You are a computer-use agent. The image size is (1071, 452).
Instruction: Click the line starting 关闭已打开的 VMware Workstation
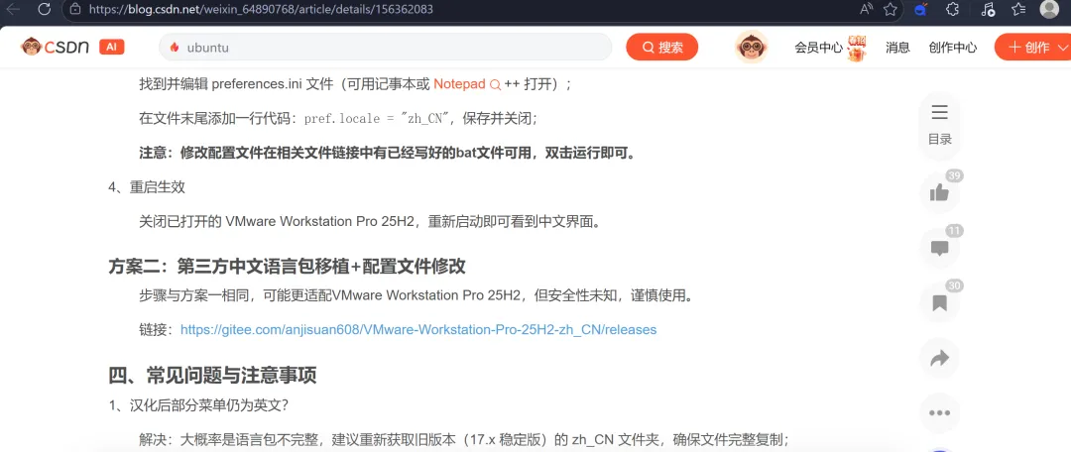(x=370, y=221)
